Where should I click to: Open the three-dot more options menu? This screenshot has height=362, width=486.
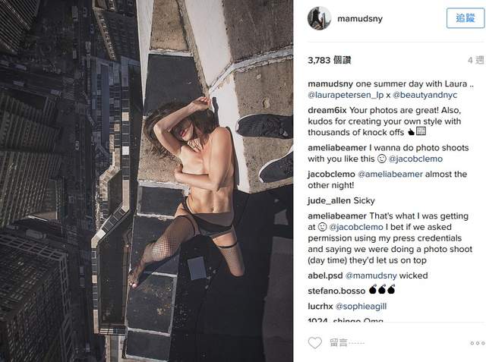coord(478,343)
